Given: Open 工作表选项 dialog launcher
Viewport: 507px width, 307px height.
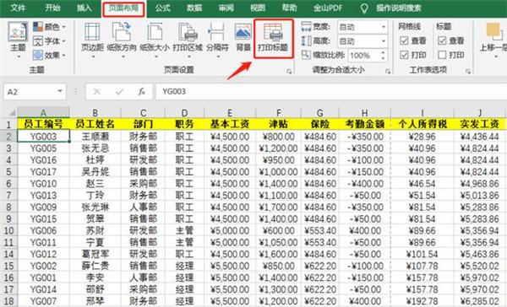Looking at the screenshot, I should 467,72.
